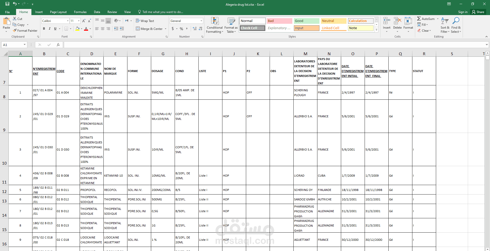Apply the Linked Cell style
The height and width of the screenshot is (251, 490).
pyautogui.click(x=333, y=28)
